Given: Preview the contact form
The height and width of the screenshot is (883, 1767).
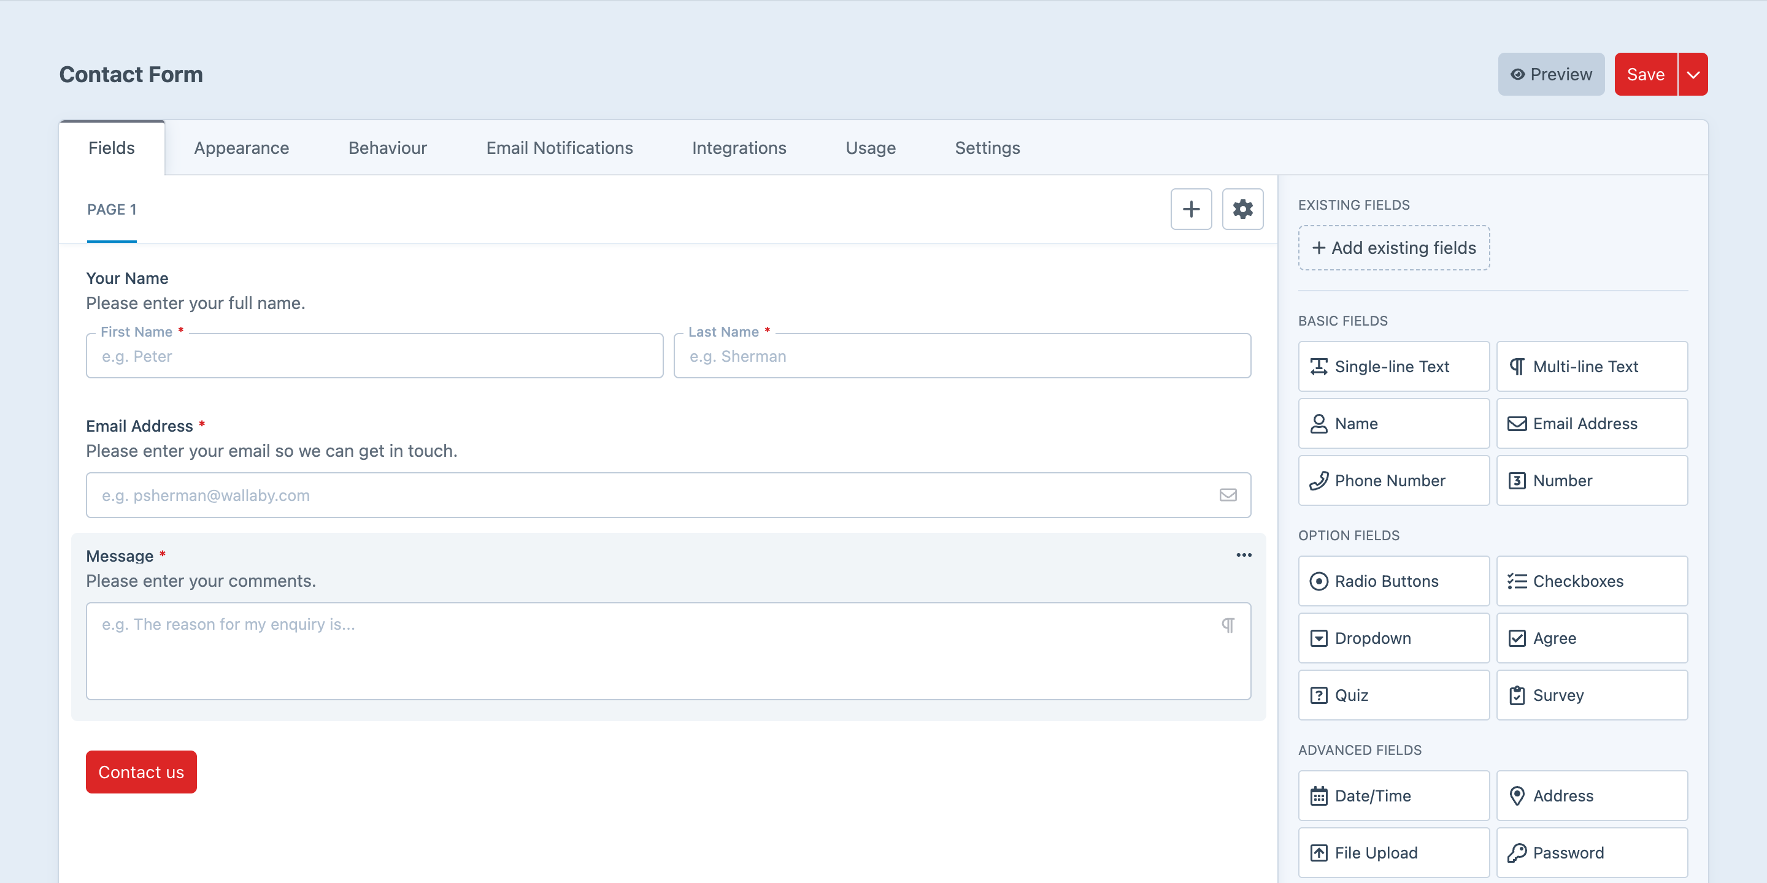Looking at the screenshot, I should 1551,74.
